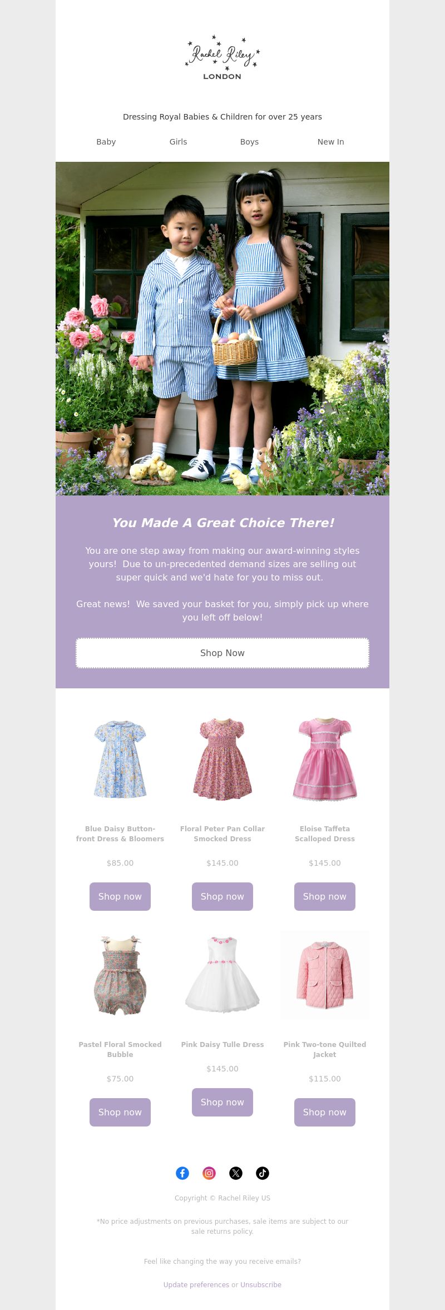Open the New In category
Screen dimensions: 445x1310
[331, 142]
